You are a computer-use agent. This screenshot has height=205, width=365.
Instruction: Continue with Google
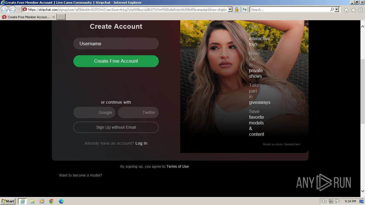[x=94, y=112]
